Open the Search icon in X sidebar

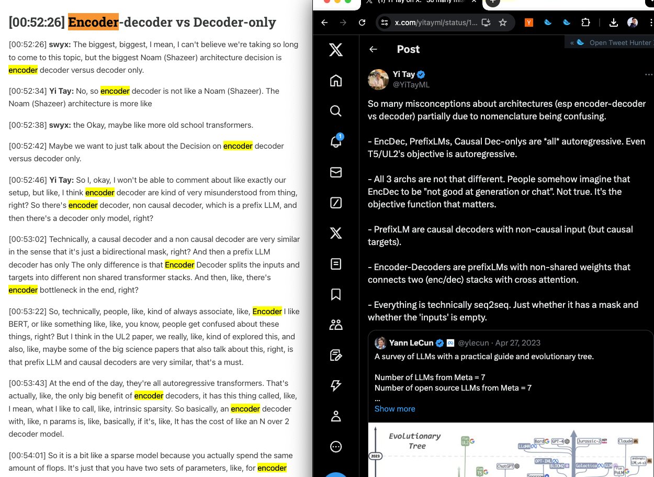[x=336, y=111]
